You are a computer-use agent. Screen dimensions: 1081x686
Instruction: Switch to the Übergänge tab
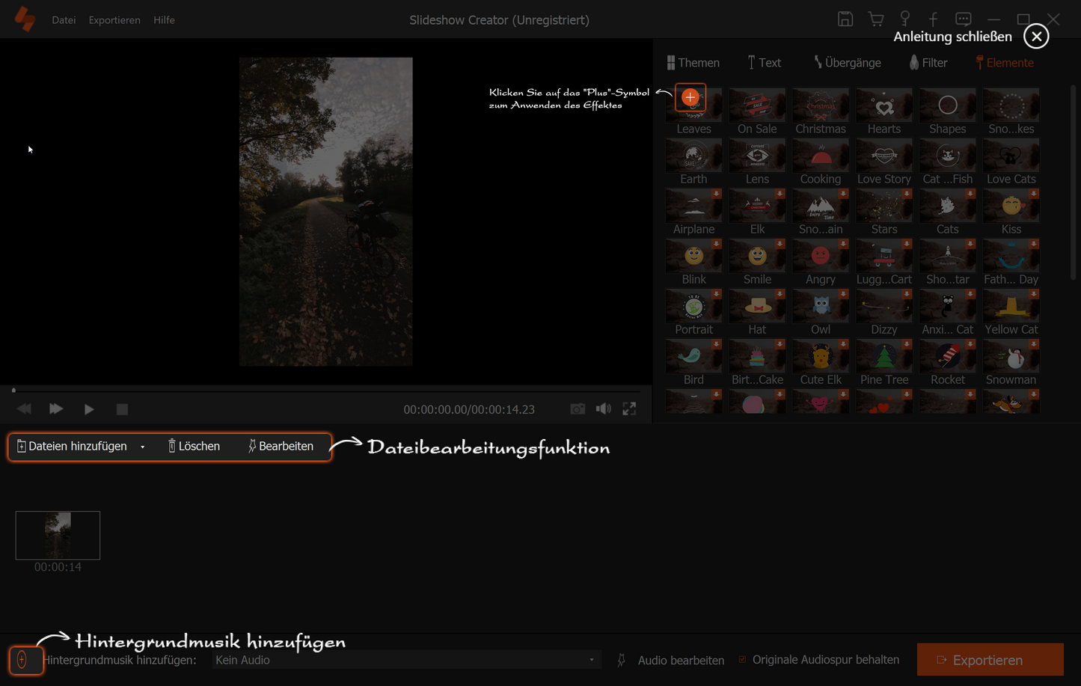click(x=847, y=63)
